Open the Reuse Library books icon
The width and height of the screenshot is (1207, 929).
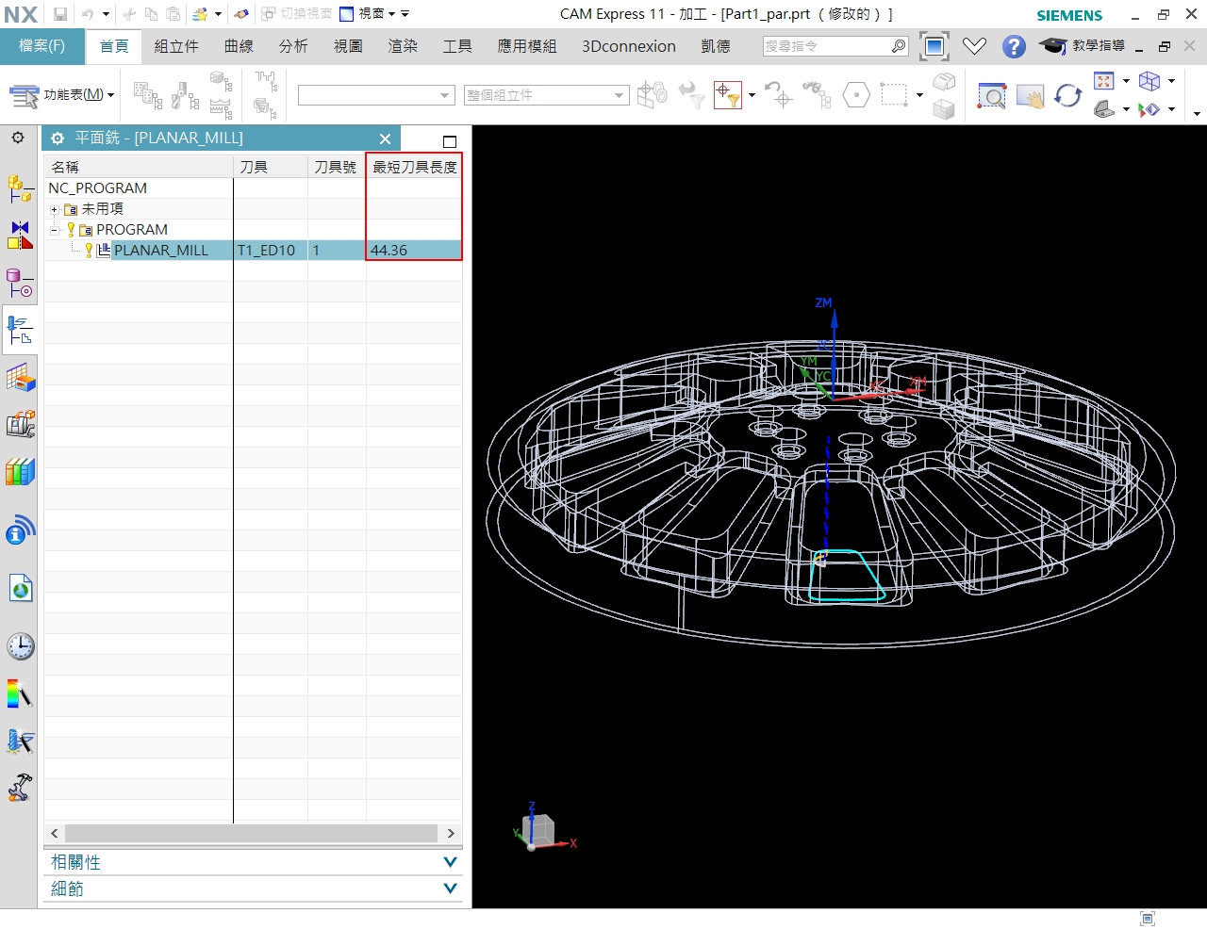point(20,471)
